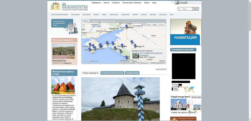Open the Велотуризм link
251x121 pixels.
point(87,14)
